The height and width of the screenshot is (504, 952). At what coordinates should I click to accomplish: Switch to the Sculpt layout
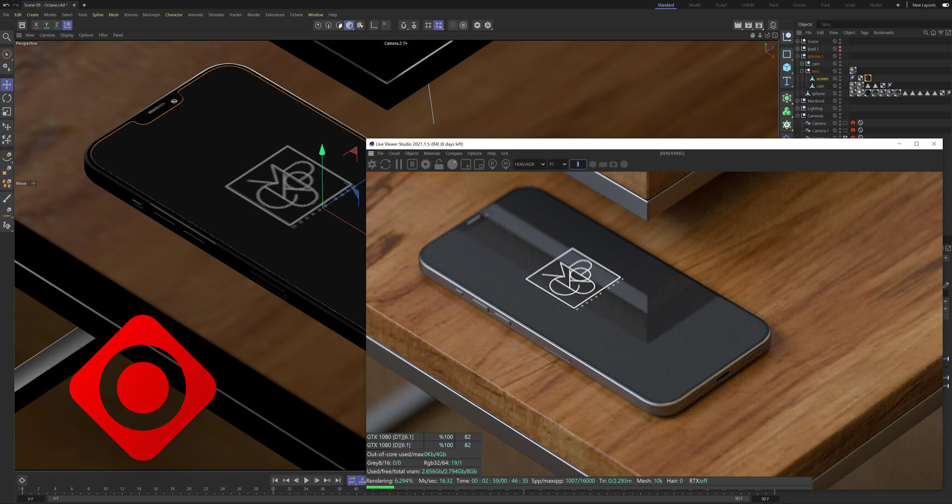pyautogui.click(x=721, y=5)
